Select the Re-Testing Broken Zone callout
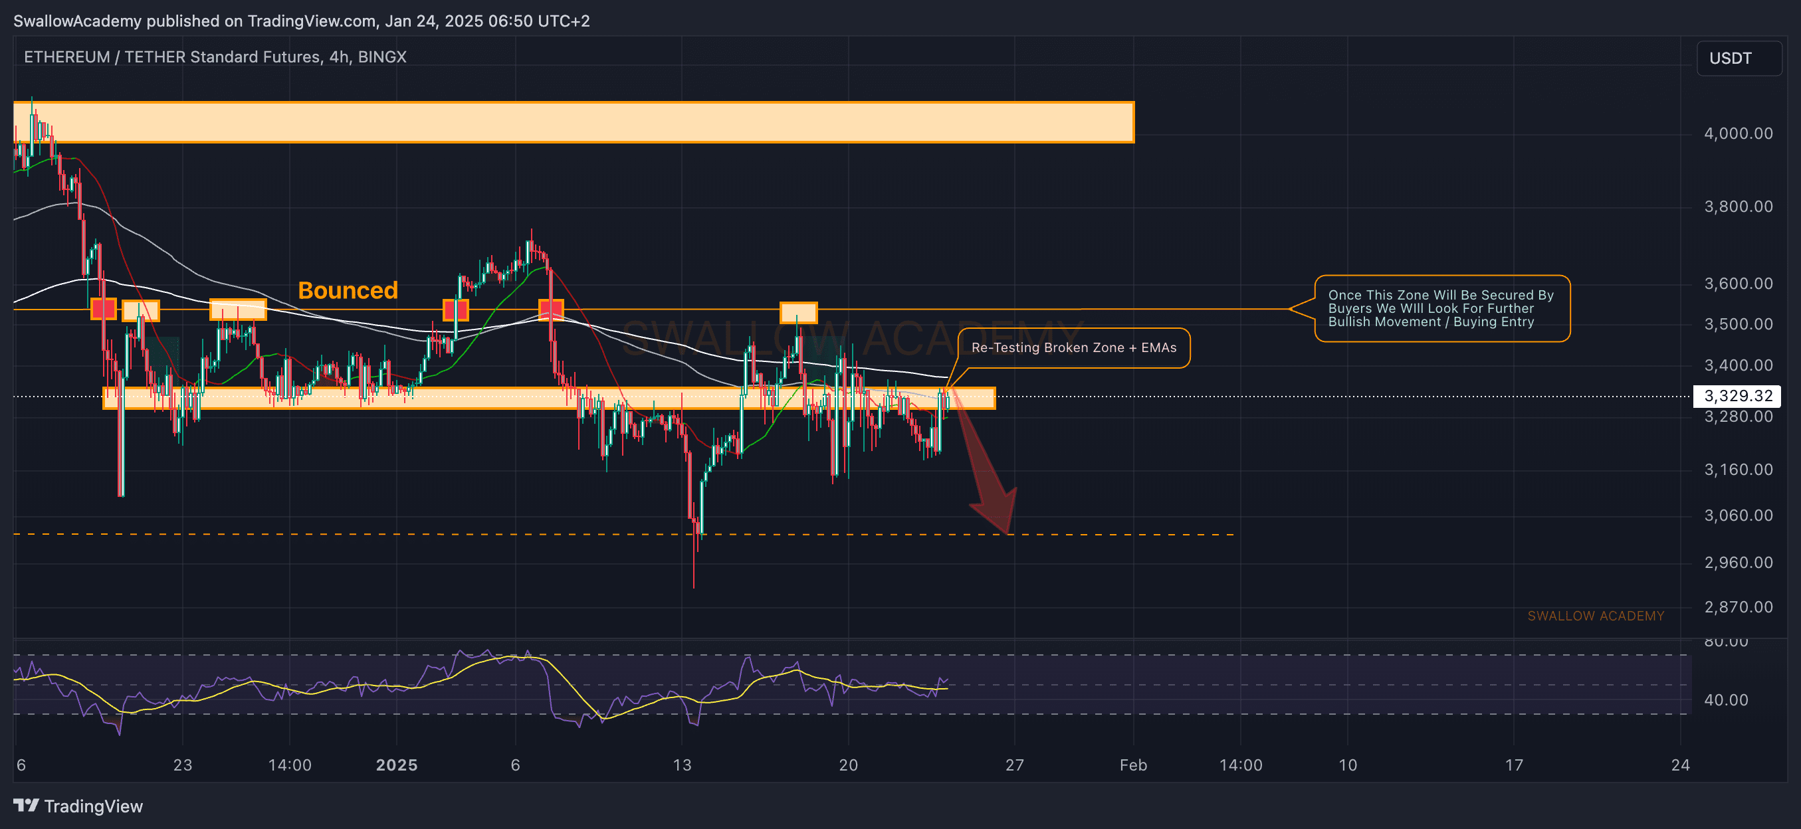Screen dimensions: 1801x829 click(1073, 347)
